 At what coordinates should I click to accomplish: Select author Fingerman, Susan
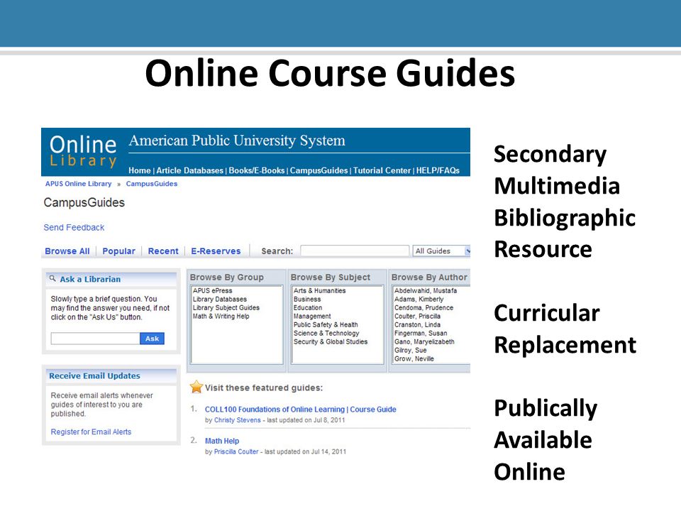[421, 334]
